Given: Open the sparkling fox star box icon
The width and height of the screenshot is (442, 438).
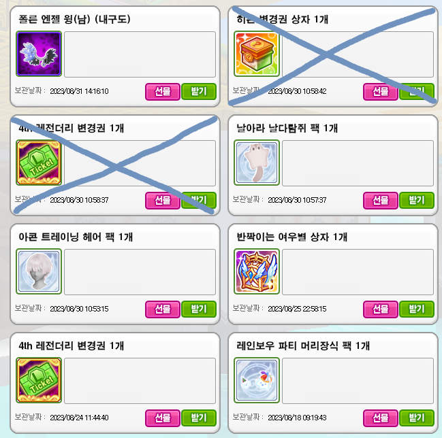Looking at the screenshot, I should 257,271.
